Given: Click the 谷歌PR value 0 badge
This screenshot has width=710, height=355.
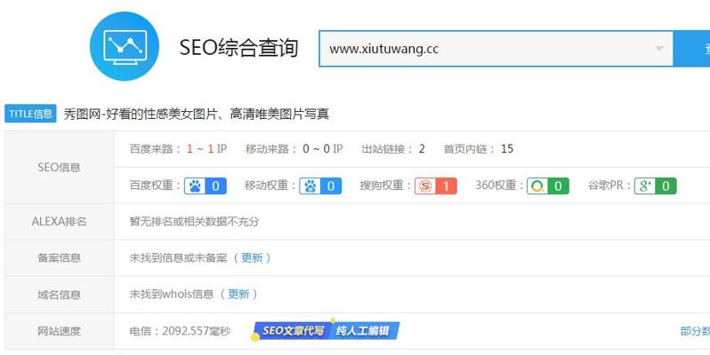Looking at the screenshot, I should (666, 186).
